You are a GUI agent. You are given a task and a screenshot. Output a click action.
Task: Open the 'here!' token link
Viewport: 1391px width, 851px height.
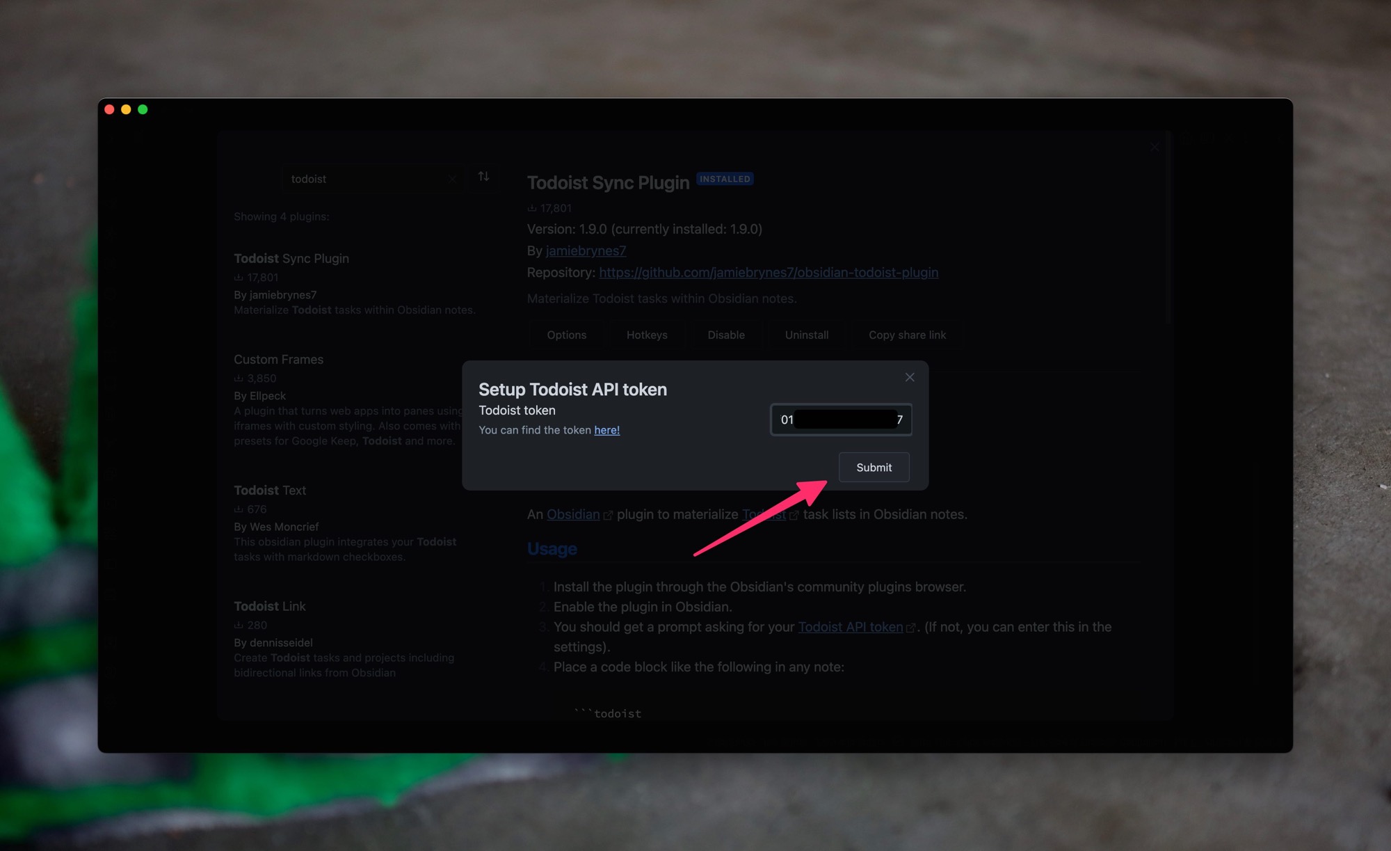coord(606,430)
